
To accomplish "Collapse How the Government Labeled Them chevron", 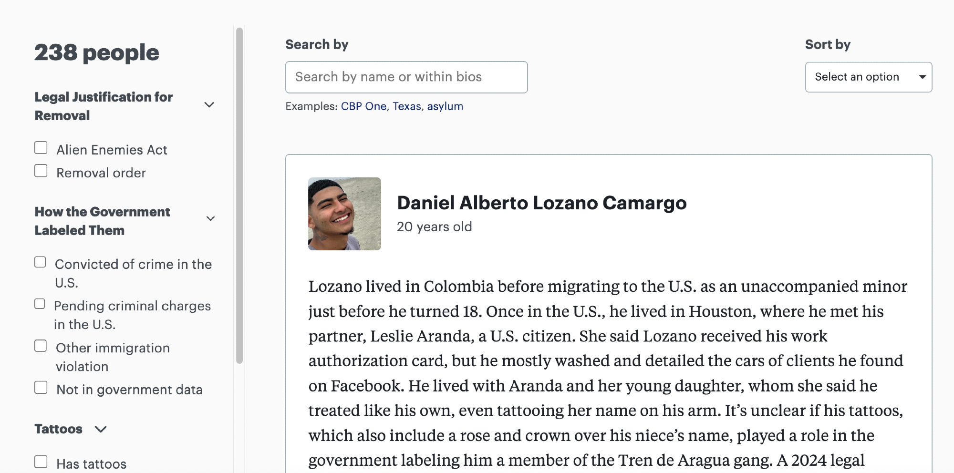I will coord(210,219).
